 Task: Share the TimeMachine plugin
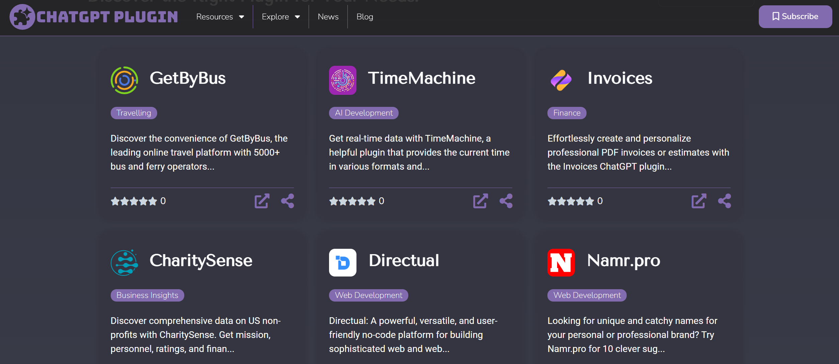pos(506,201)
